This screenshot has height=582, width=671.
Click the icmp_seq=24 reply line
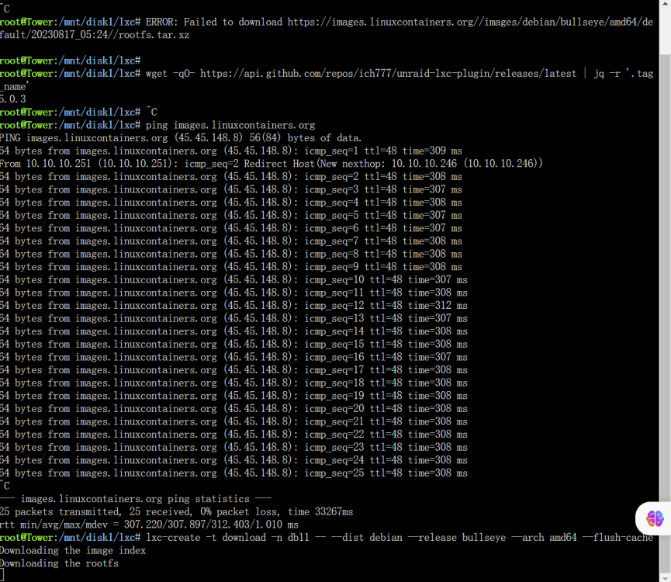(233, 460)
